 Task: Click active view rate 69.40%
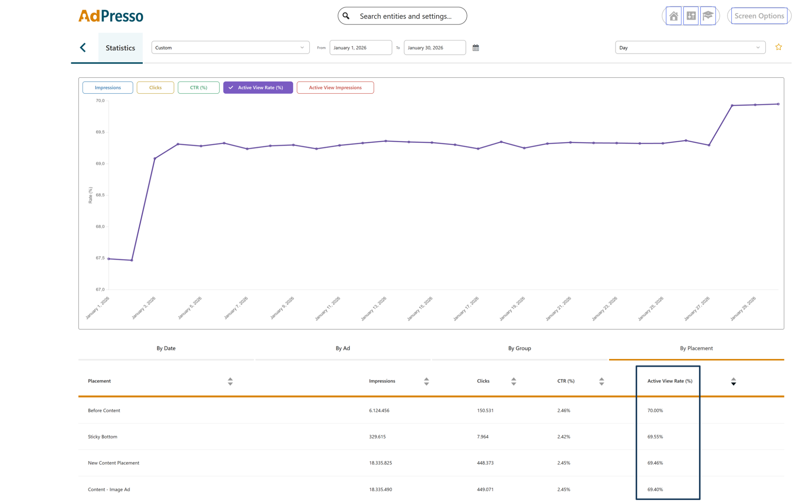pos(655,489)
